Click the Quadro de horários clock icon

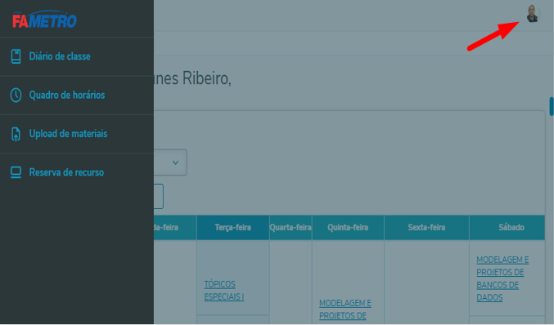click(16, 96)
